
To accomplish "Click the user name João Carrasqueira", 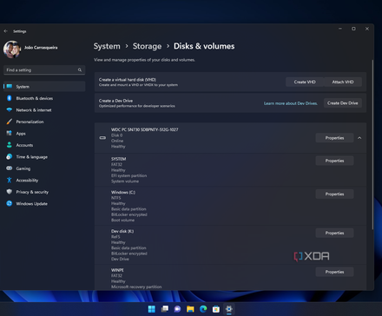I will tap(41, 48).
